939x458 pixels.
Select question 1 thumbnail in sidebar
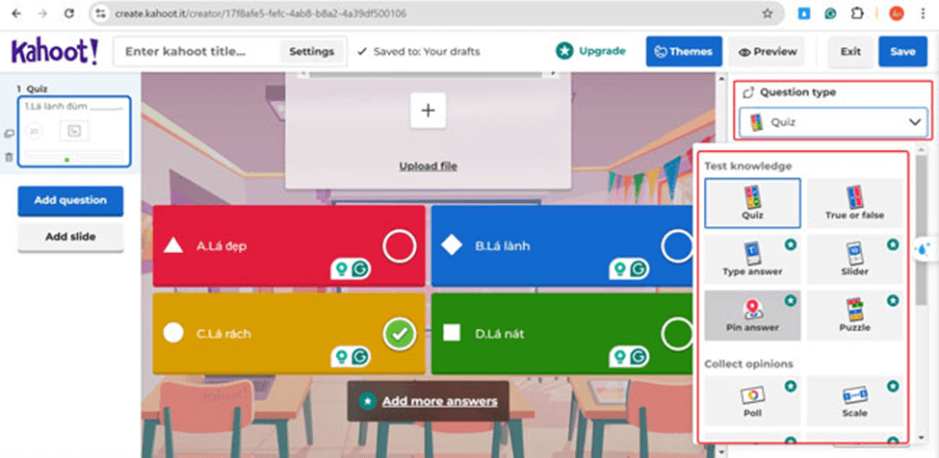click(x=74, y=131)
